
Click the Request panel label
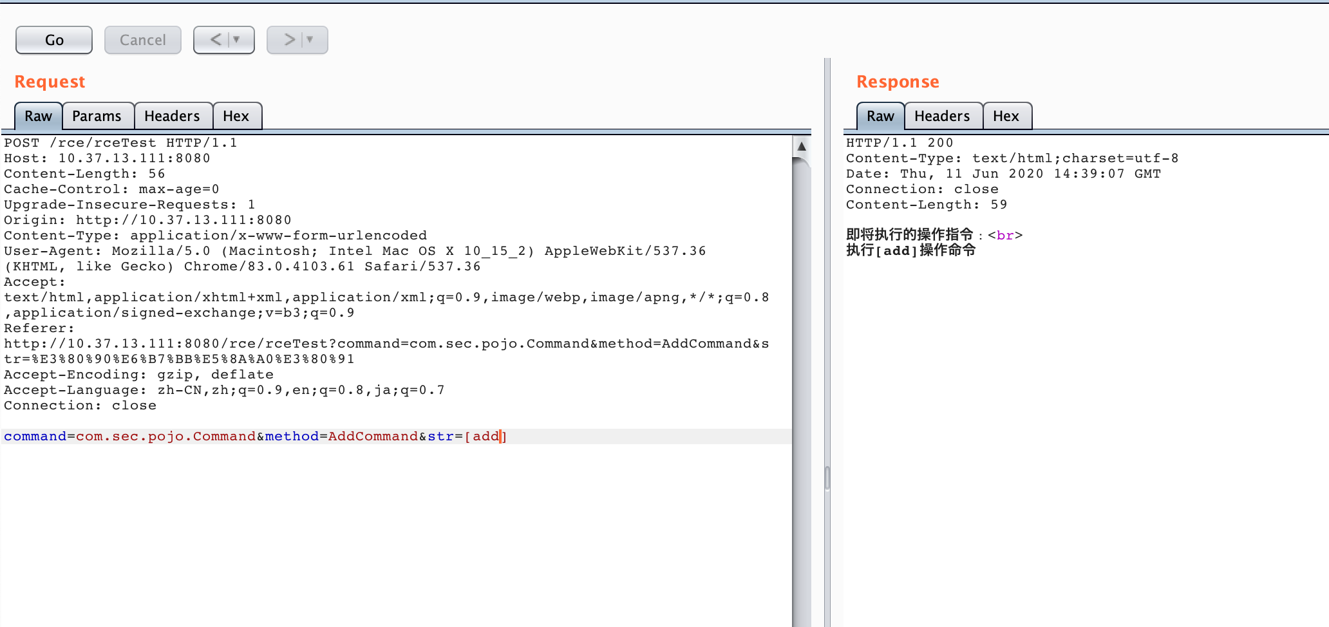point(50,81)
